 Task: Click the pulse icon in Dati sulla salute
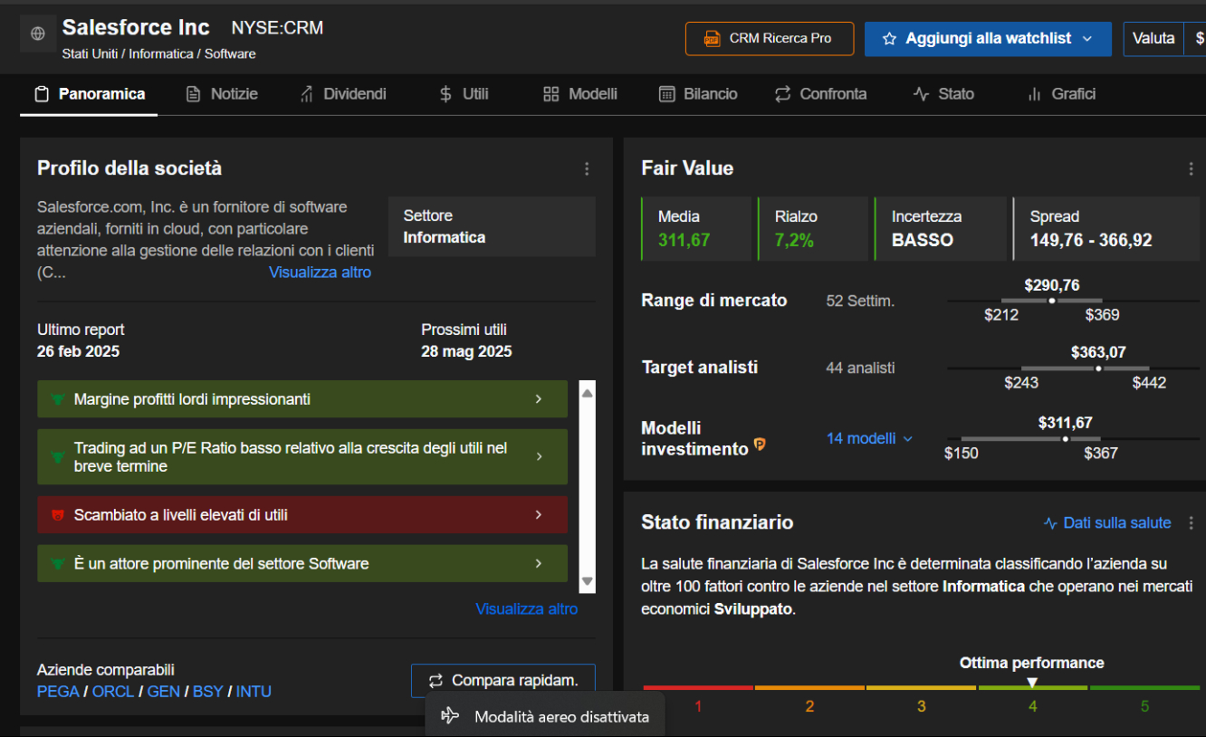(1051, 523)
